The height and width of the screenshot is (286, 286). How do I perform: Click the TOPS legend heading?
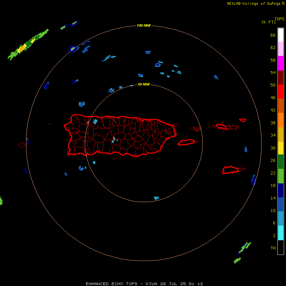(279, 19)
